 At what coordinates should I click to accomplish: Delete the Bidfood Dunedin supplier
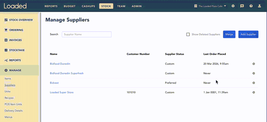coord(254,64)
